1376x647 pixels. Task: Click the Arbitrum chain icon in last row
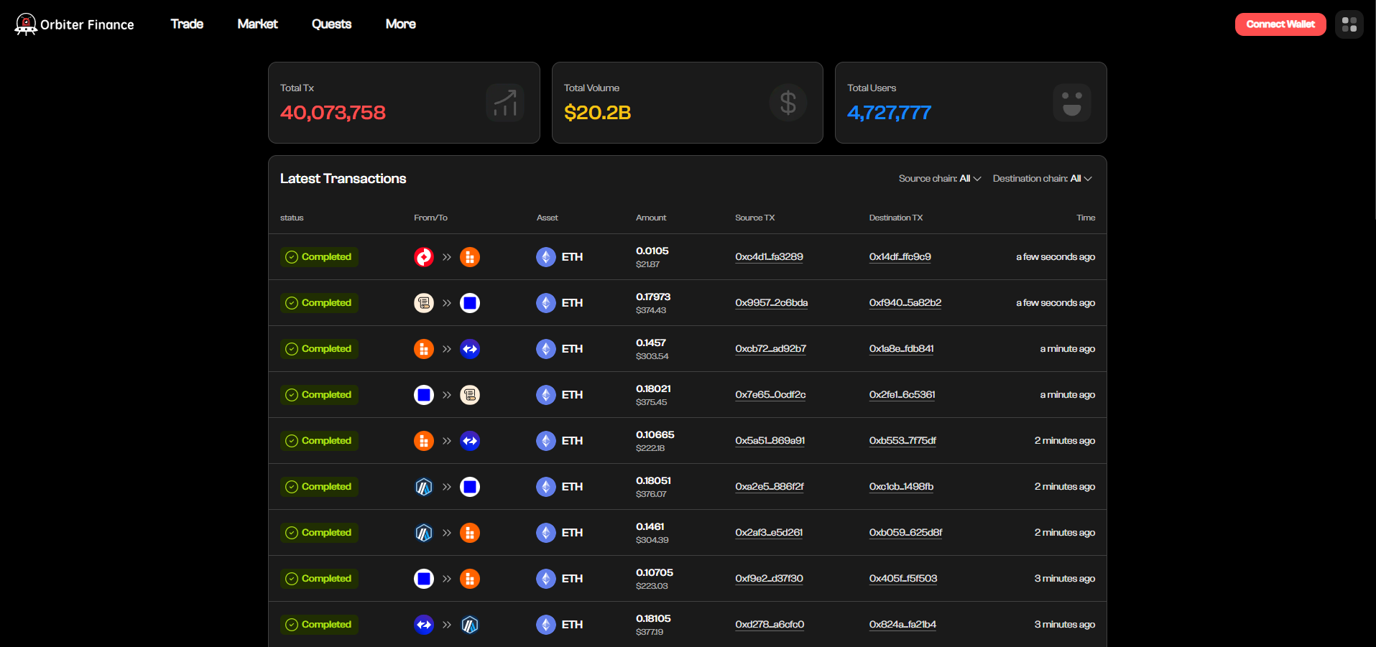[469, 625]
